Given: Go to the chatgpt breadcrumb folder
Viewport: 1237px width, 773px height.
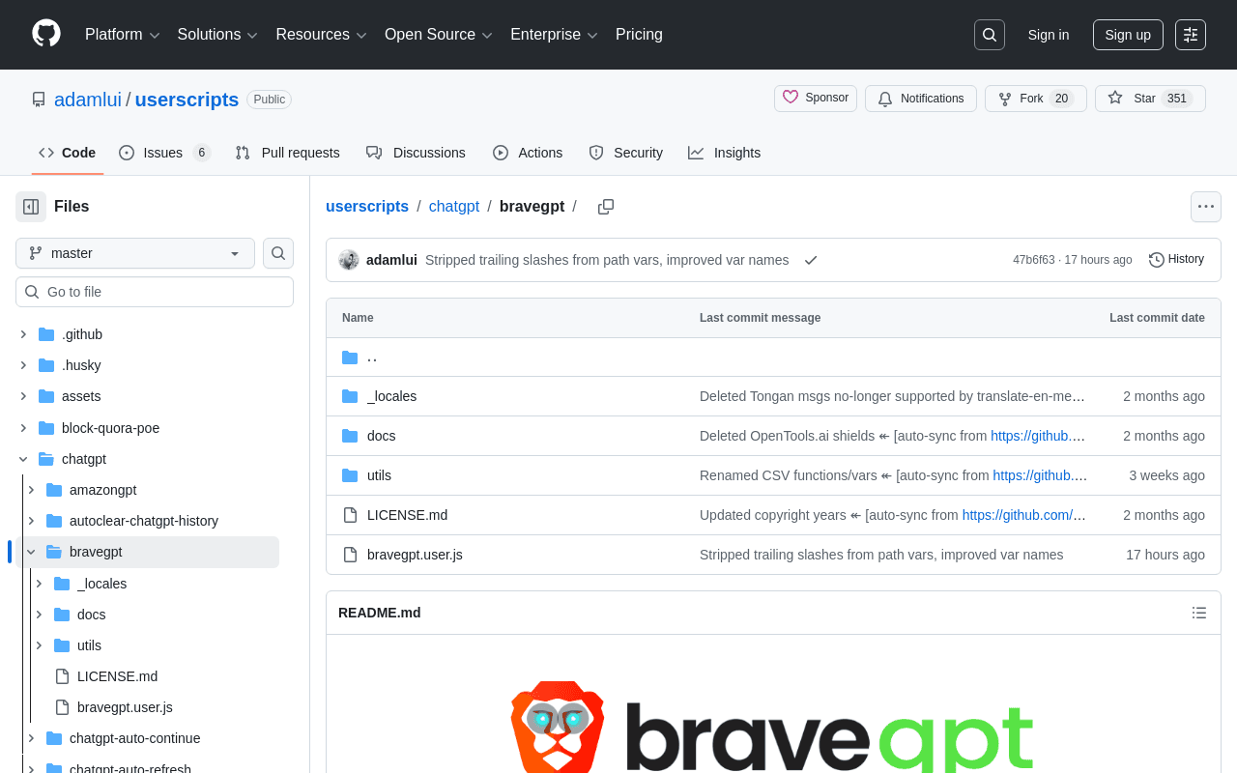Looking at the screenshot, I should click(454, 207).
